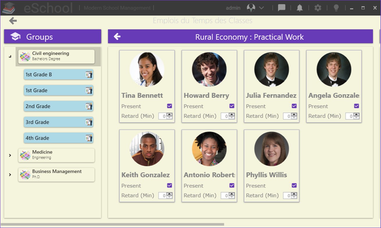Click the back arrow below the eSchool logo

click(x=12, y=21)
